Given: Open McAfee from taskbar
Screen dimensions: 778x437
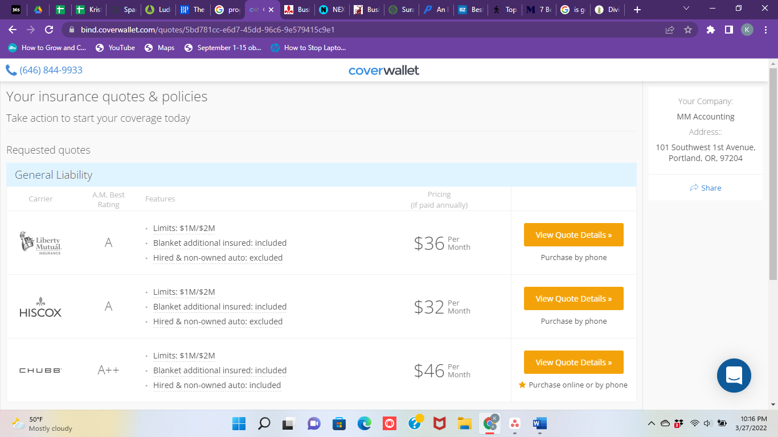Looking at the screenshot, I should tap(439, 423).
